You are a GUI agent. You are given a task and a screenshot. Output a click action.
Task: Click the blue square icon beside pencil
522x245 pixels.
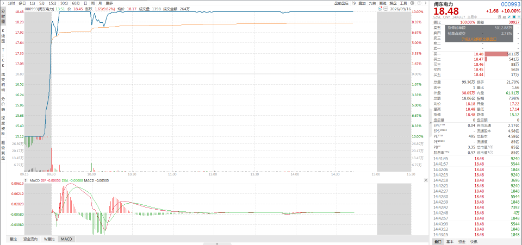[514, 17]
